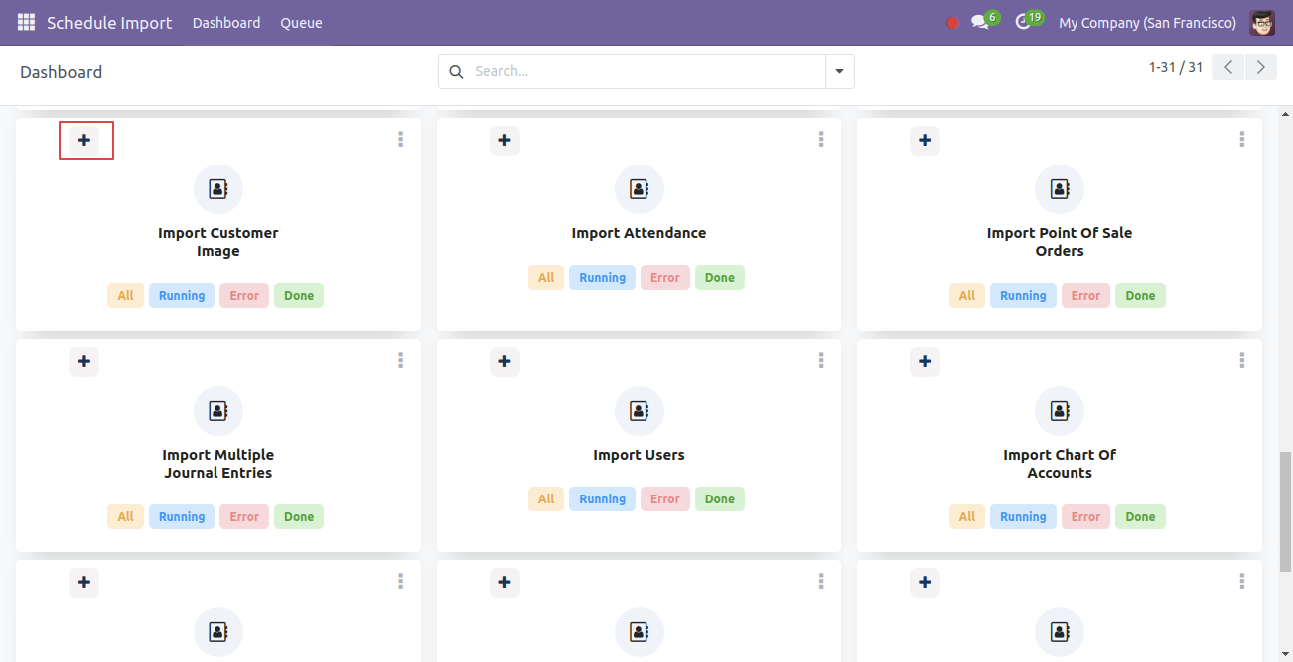Click plus icon on Import Point Of Sale Orders

pyautogui.click(x=925, y=140)
